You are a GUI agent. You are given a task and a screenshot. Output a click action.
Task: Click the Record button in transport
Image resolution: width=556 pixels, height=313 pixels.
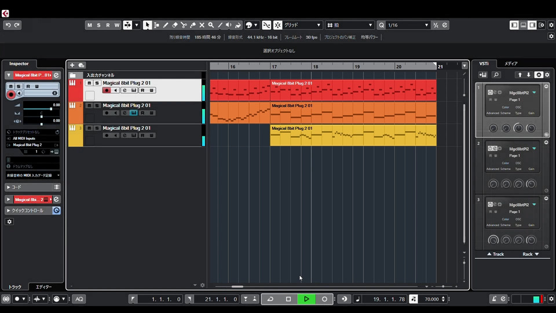coord(324,299)
